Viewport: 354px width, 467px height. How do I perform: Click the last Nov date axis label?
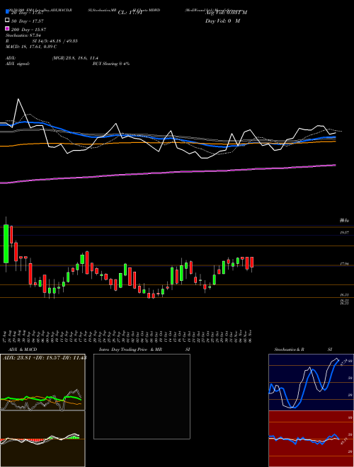tap(251, 336)
